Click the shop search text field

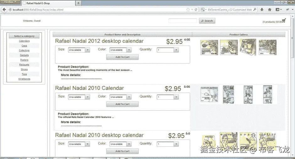(x=183, y=21)
